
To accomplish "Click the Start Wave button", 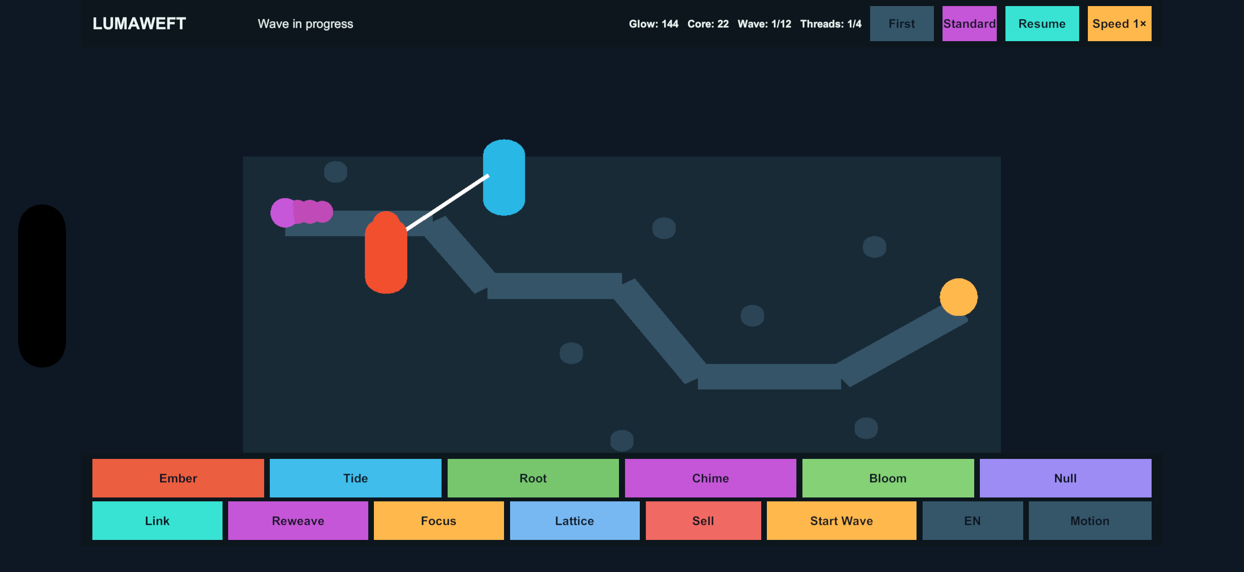I will tap(841, 520).
